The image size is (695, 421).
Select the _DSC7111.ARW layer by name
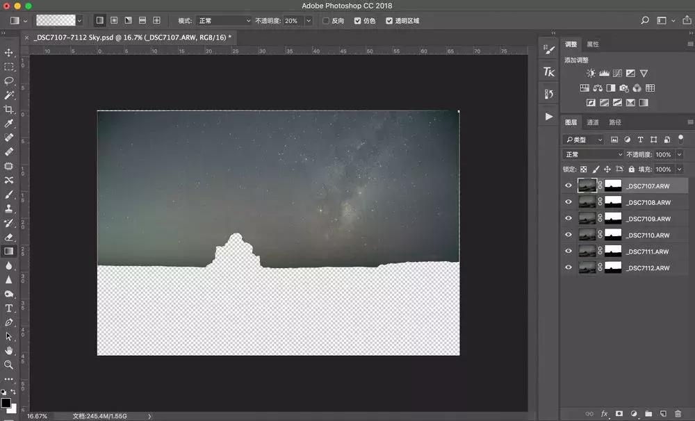647,251
